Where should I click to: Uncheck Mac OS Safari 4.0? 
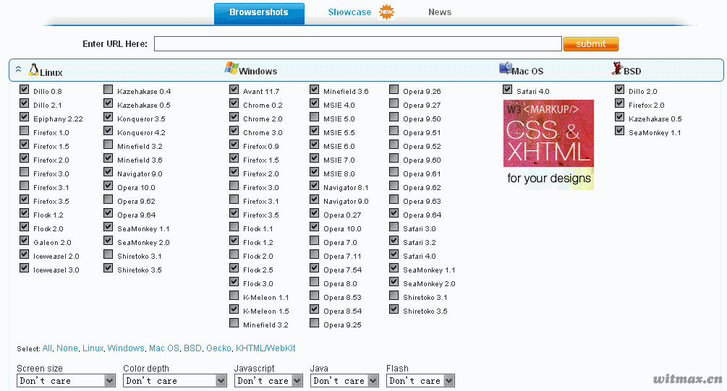tap(507, 89)
